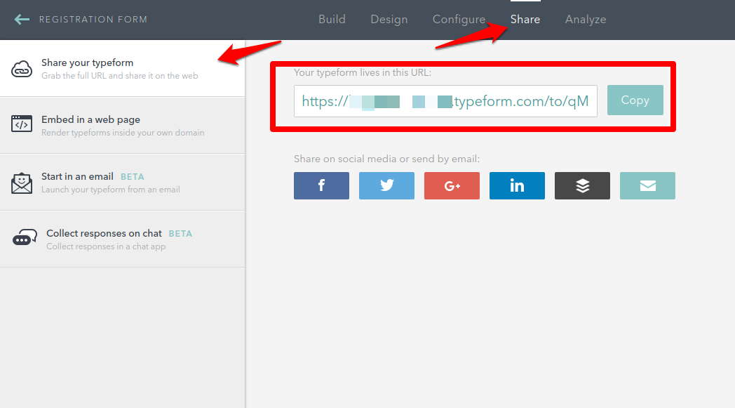Share on Facebook
The image size is (735, 408).
[x=321, y=185]
